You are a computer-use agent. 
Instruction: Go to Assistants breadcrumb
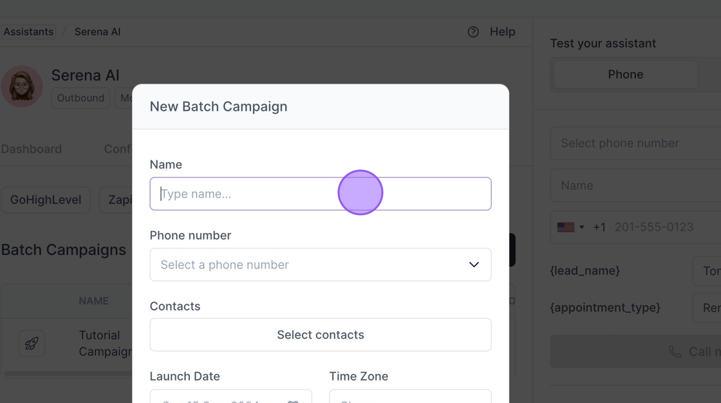tap(28, 32)
